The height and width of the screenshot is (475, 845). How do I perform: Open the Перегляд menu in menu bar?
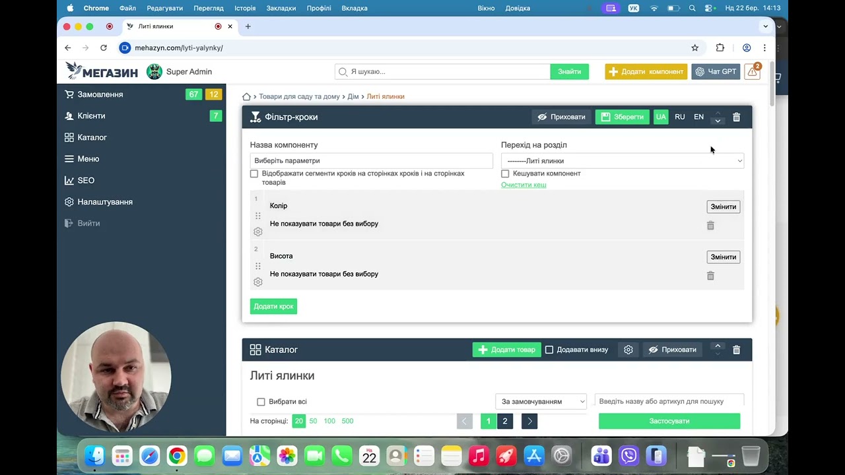click(x=209, y=8)
